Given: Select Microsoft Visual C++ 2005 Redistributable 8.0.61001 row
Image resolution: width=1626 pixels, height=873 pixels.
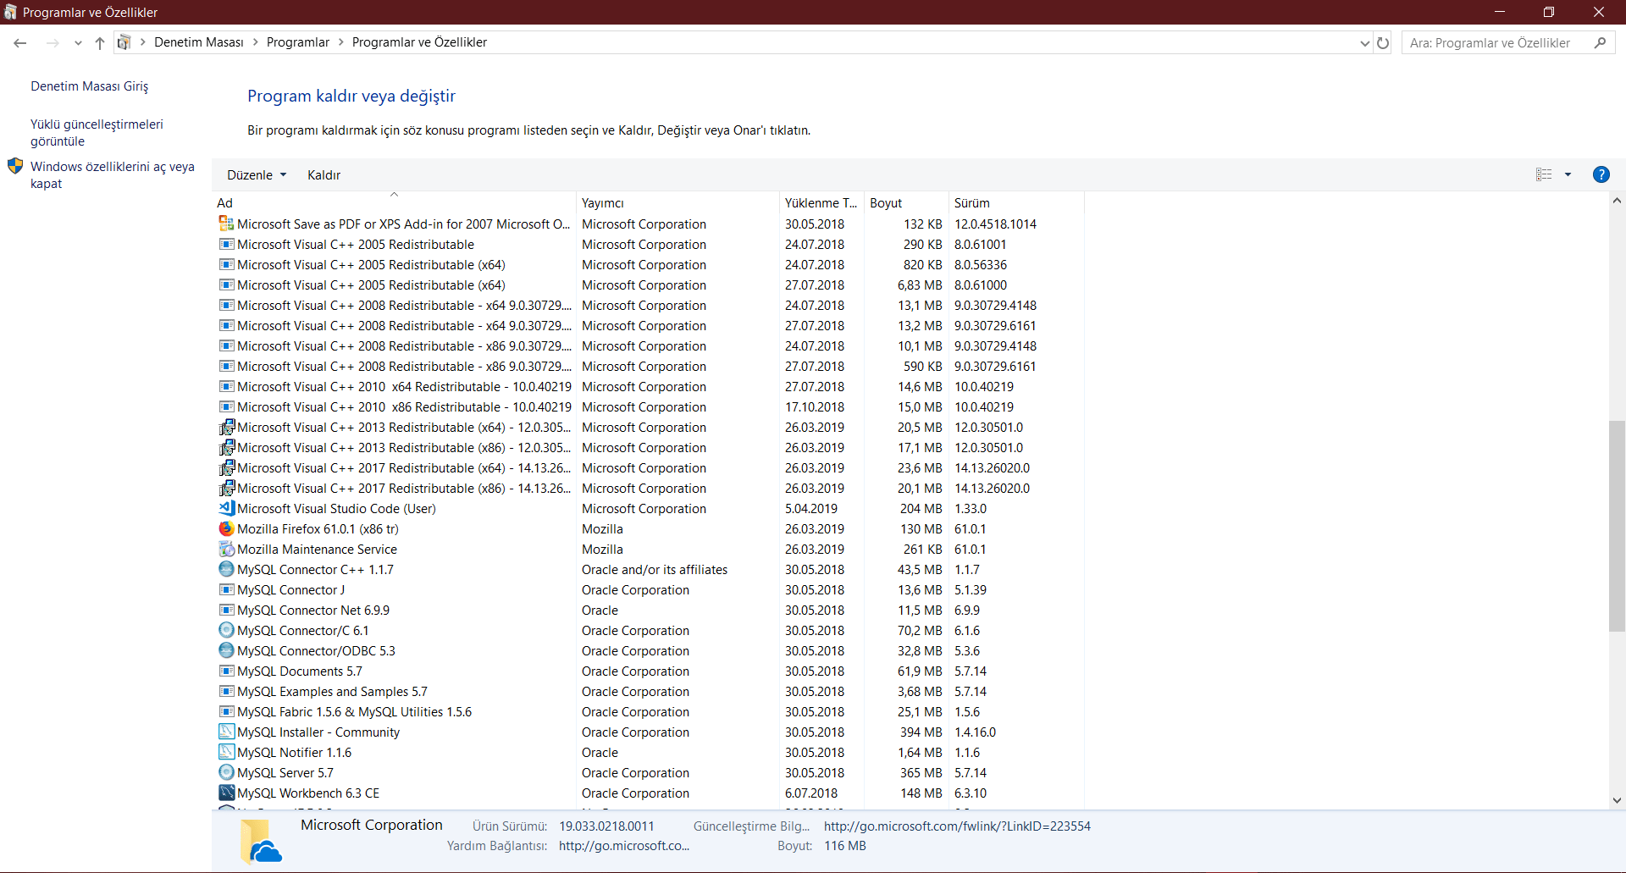Looking at the screenshot, I should [x=650, y=244].
